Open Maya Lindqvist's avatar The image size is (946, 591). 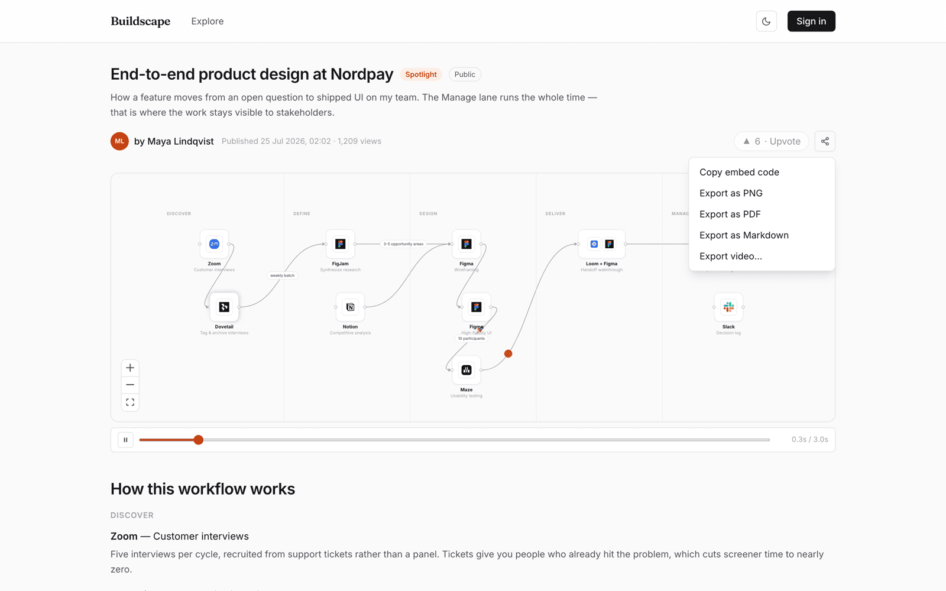point(119,141)
